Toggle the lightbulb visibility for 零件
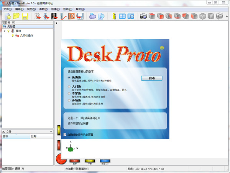230x173 pixels. click(8, 31)
